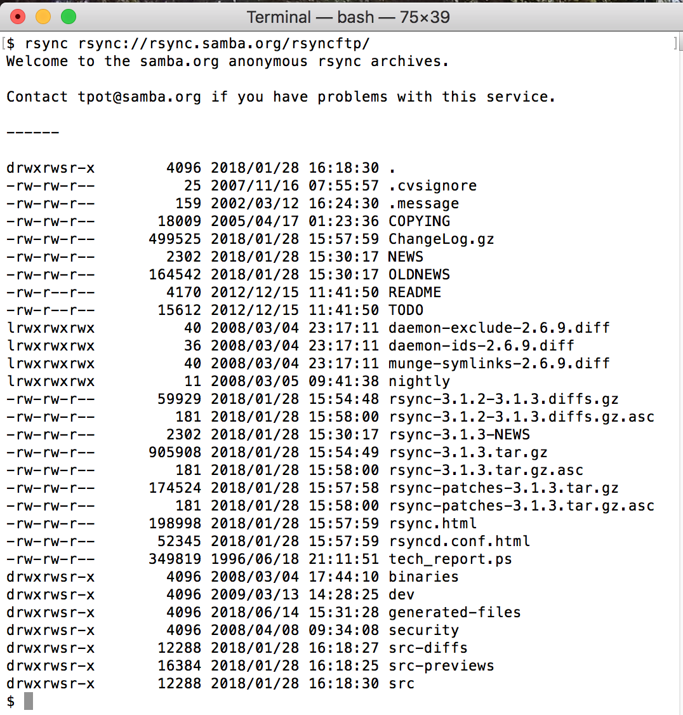The image size is (683, 715).
Task: Click the README filename
Action: pos(414,293)
